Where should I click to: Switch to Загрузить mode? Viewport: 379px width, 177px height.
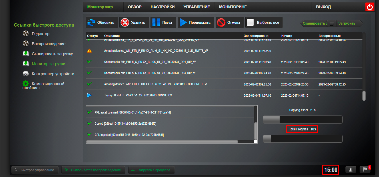click(347, 23)
